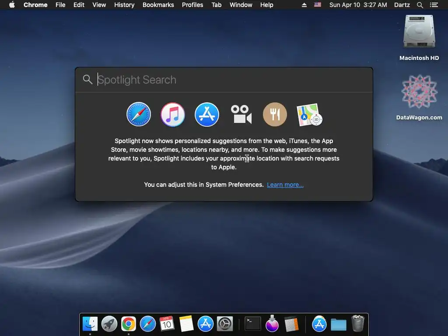Click the Maps 3D icon in Spotlight
This screenshot has height=336, width=448.
point(309,115)
